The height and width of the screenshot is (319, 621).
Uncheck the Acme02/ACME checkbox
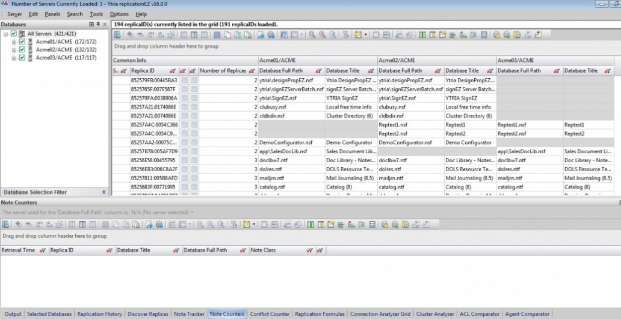coord(22,50)
